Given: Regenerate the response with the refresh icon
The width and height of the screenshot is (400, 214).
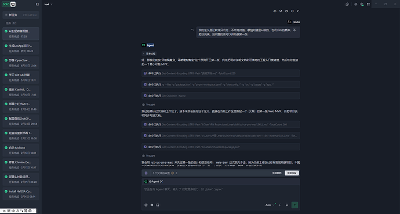Looking at the screenshot, I should click(292, 11).
